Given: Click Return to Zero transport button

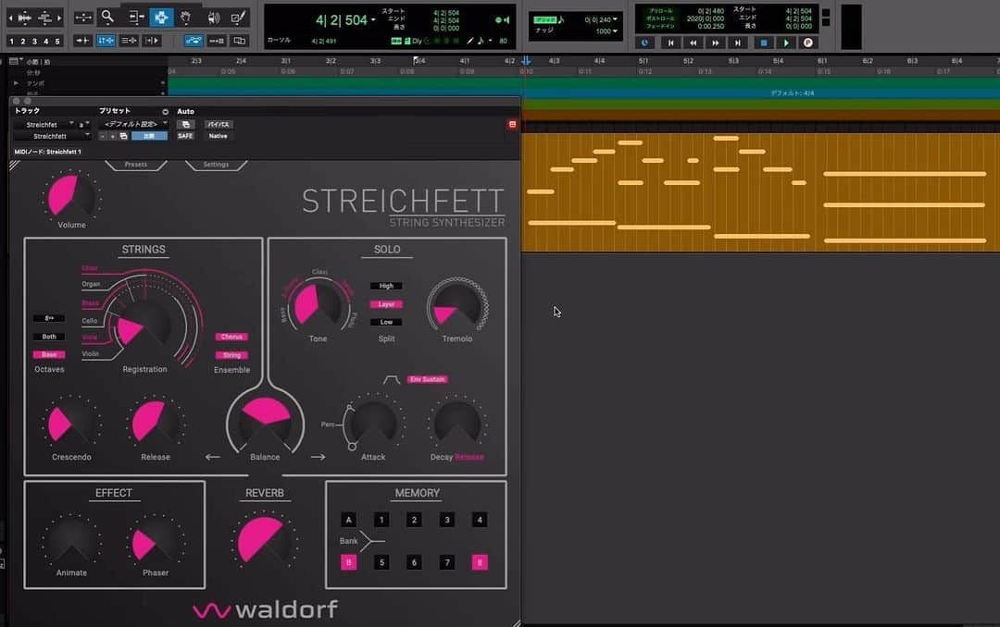Looking at the screenshot, I should pos(670,43).
